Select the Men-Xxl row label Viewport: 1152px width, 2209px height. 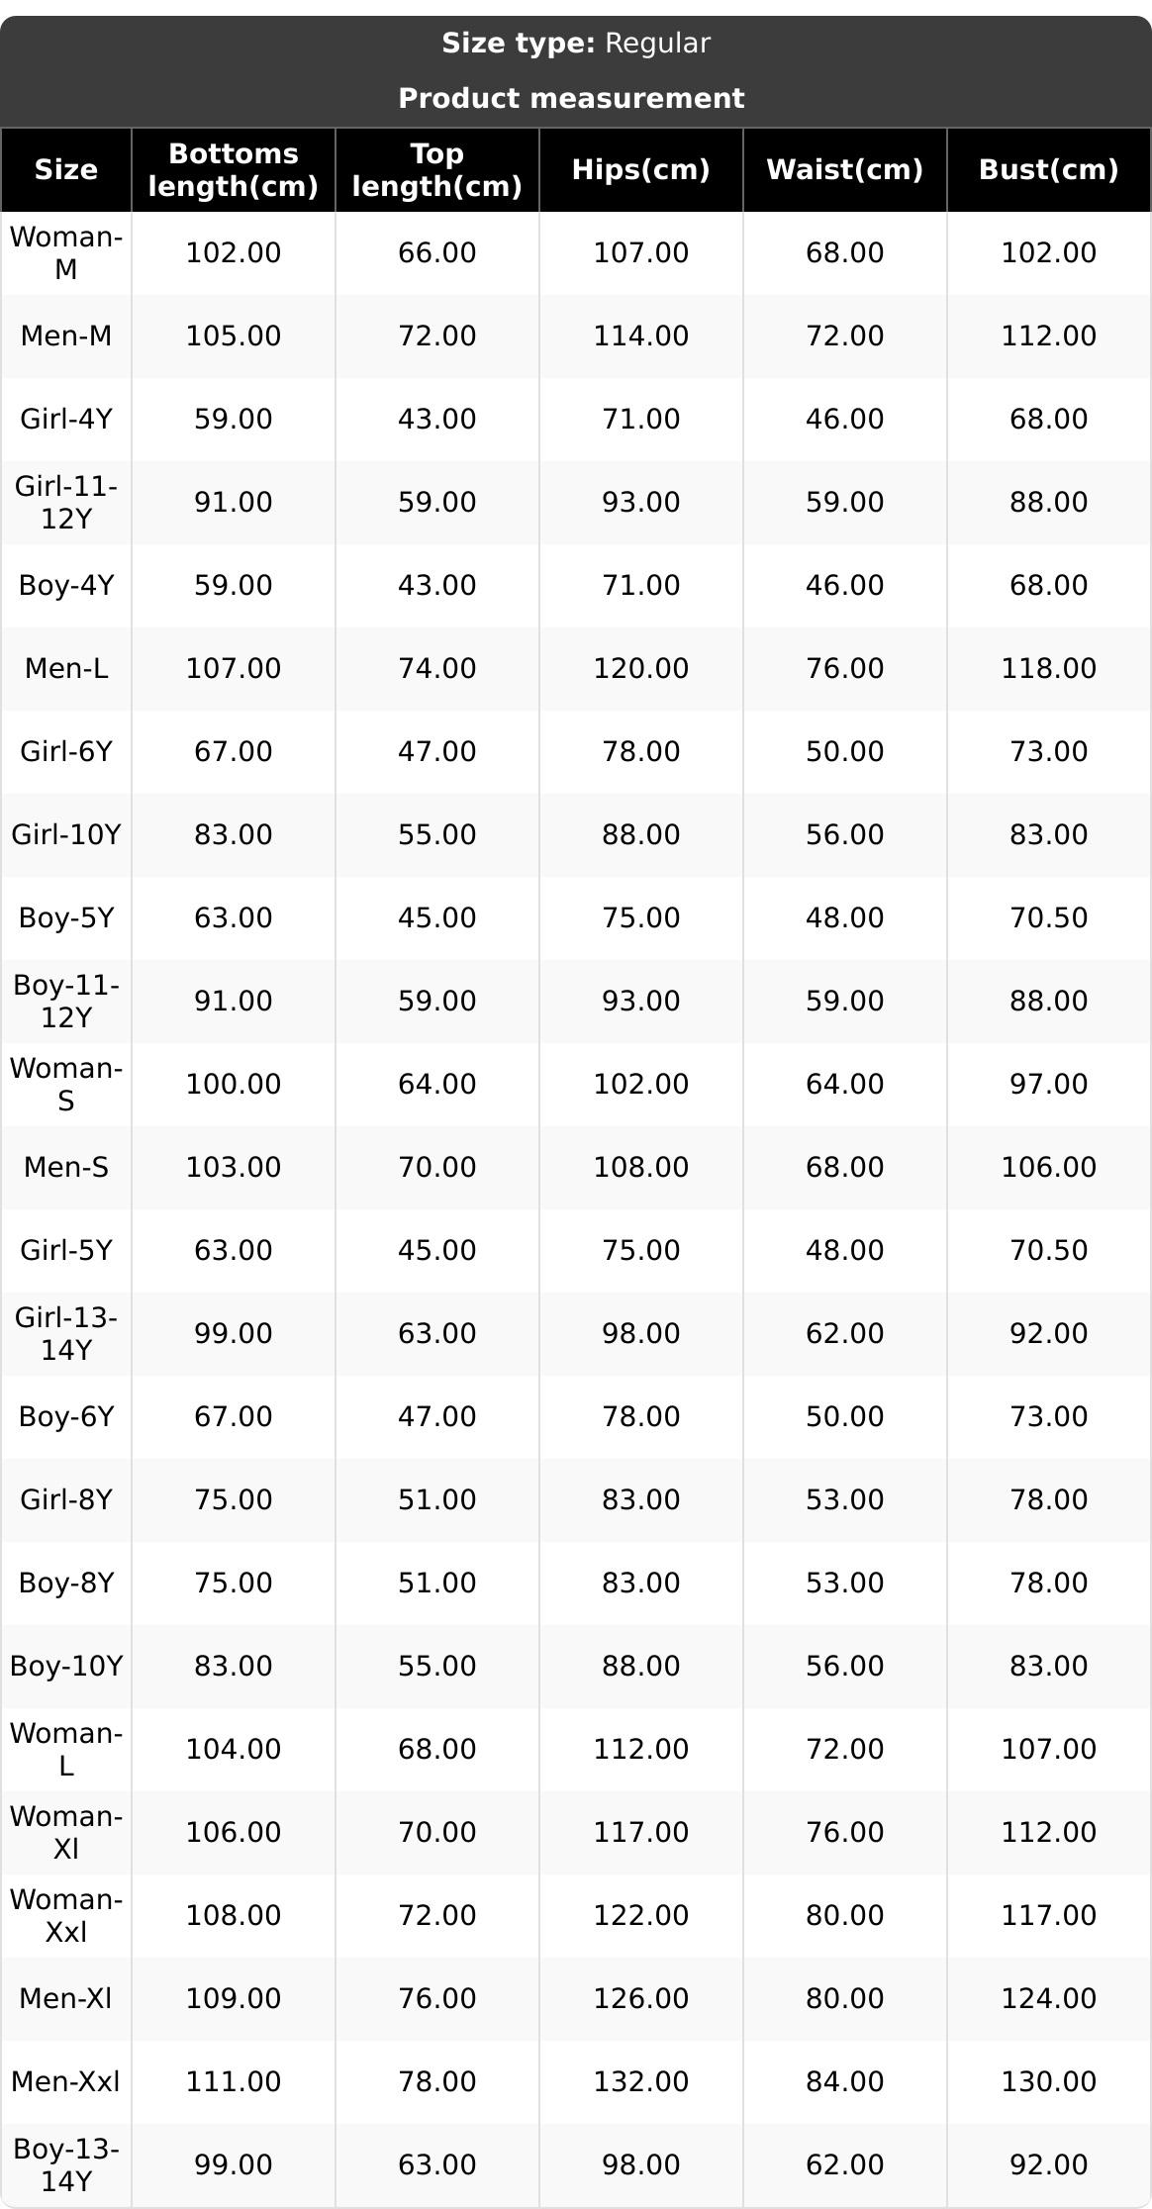pos(66,2081)
